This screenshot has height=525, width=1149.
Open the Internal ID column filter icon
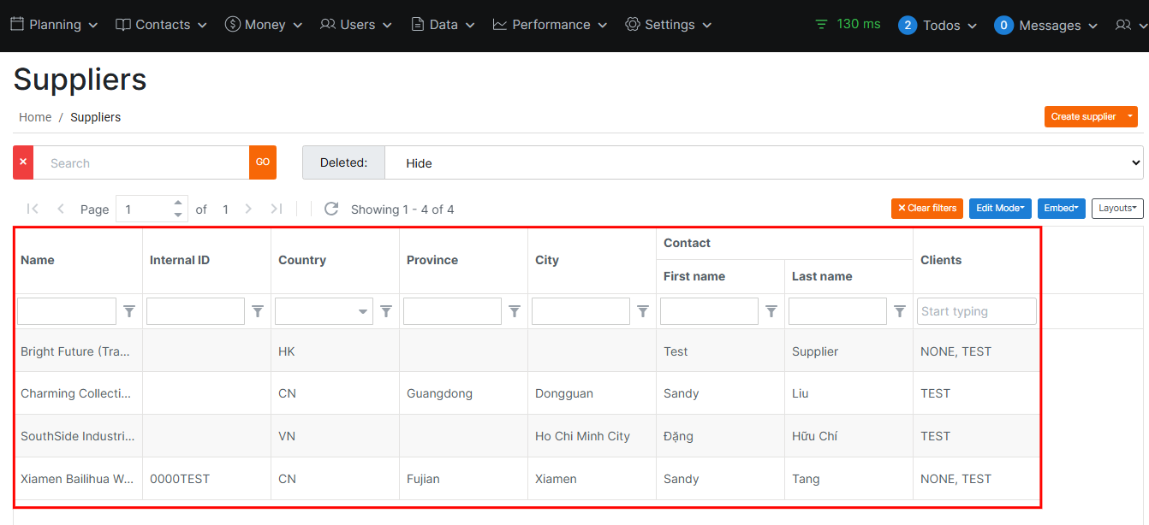point(258,312)
